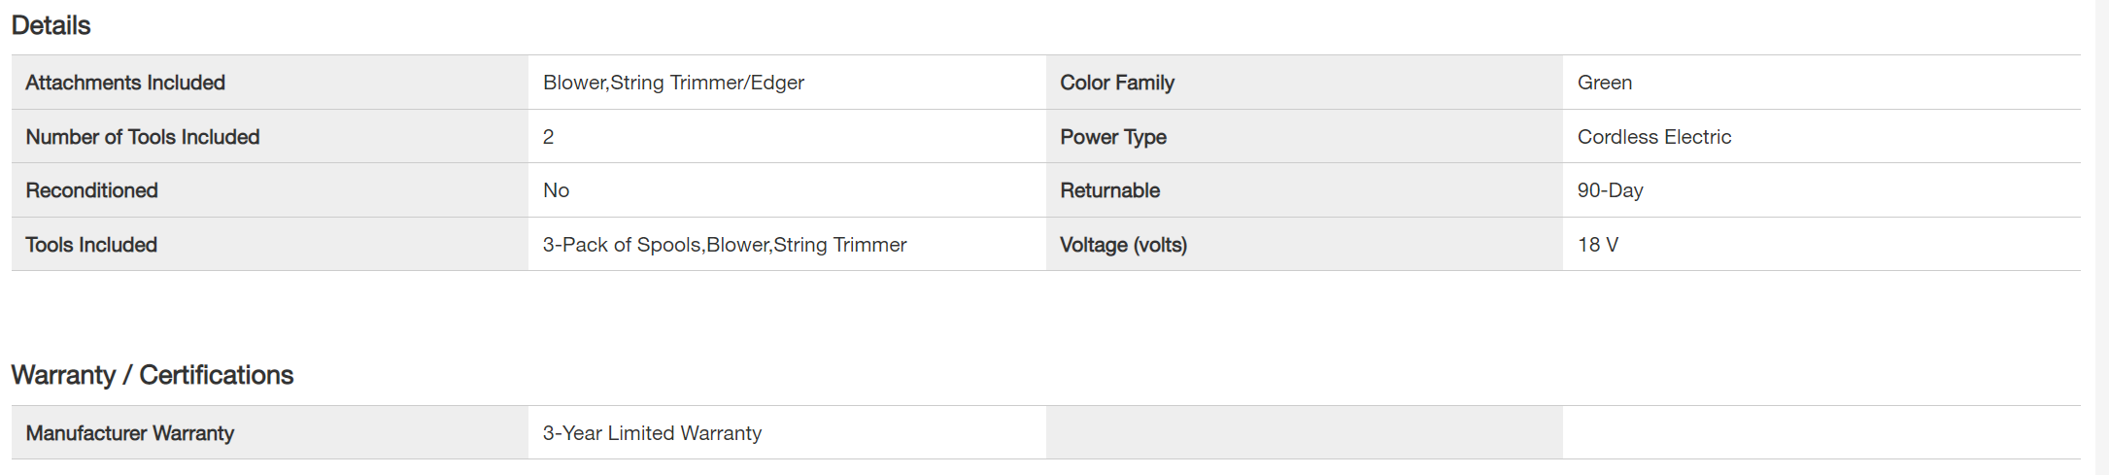Click the Warranty / Certifications heading
The height and width of the screenshot is (475, 2109).
pos(153,375)
